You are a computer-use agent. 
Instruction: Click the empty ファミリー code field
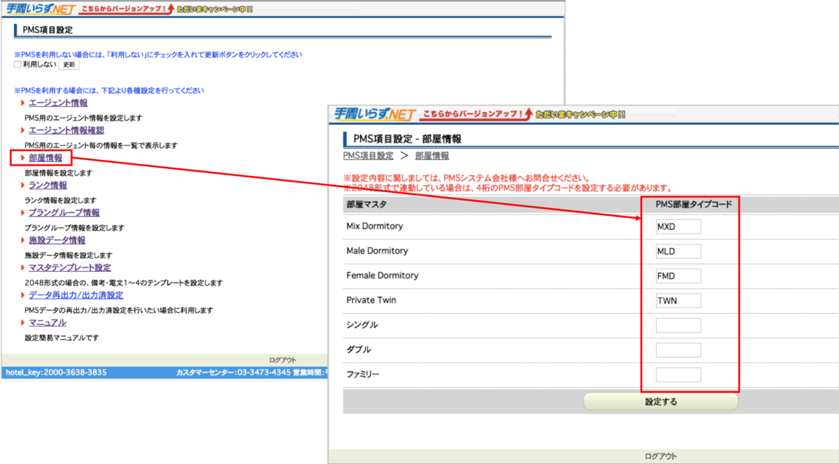tap(678, 375)
